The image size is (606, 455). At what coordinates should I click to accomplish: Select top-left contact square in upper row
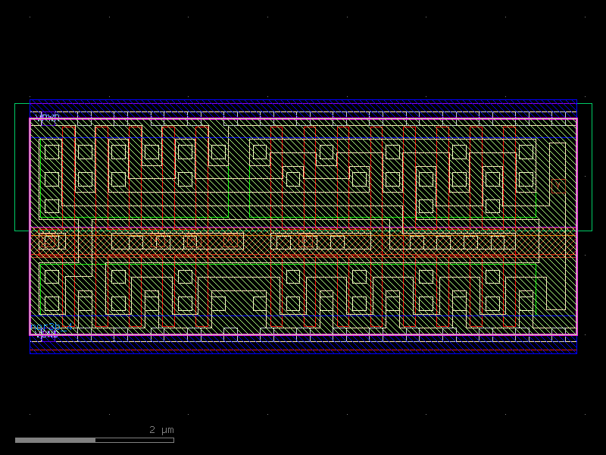[x=52, y=152]
